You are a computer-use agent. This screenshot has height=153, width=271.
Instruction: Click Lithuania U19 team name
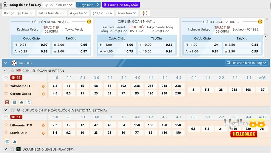[x=21, y=125]
